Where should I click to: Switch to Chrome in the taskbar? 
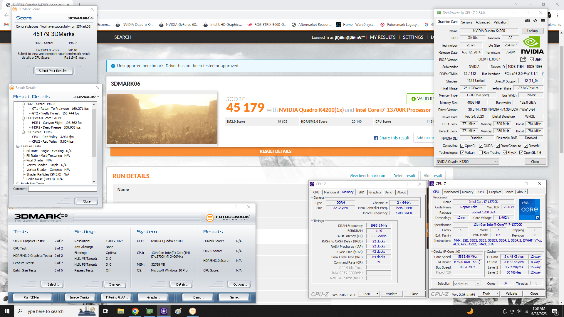(135, 311)
